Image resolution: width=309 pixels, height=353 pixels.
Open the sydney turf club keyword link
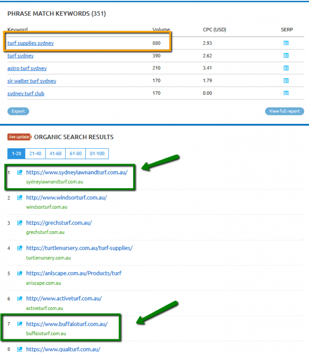(26, 93)
